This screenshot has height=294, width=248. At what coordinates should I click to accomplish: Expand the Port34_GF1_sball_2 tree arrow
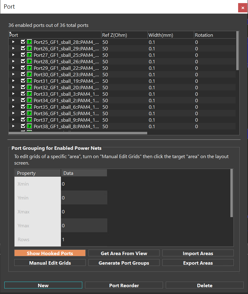tap(13, 100)
